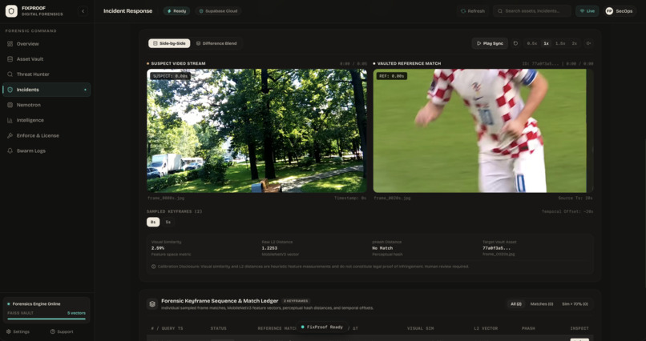Click the Settings gear icon

8,331
